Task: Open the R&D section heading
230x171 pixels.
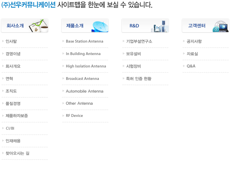Action: (134, 26)
